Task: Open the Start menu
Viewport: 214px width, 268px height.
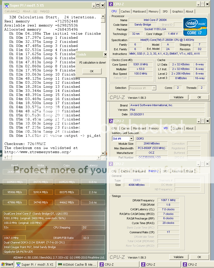Action: (7, 264)
